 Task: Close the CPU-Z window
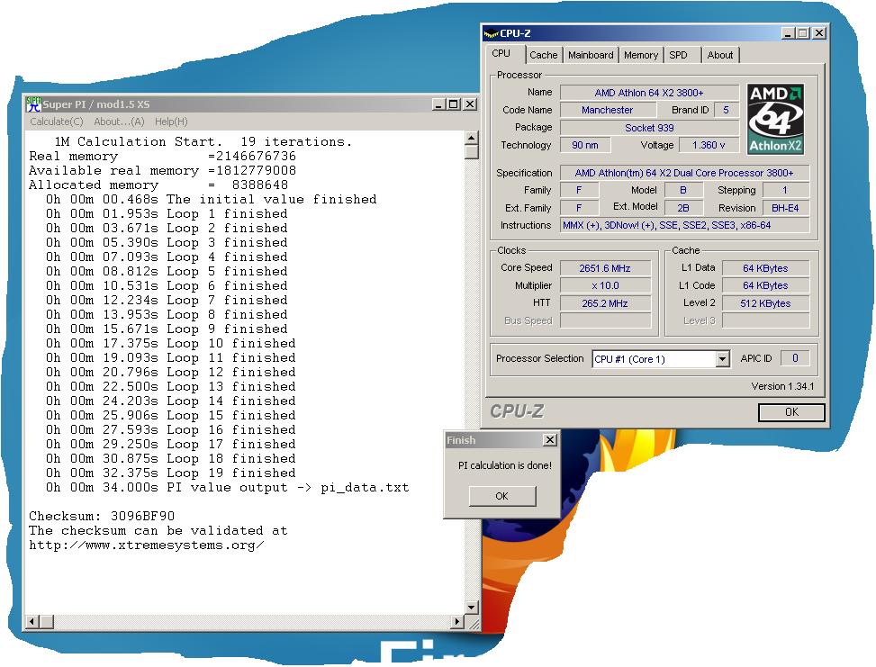pos(819,33)
